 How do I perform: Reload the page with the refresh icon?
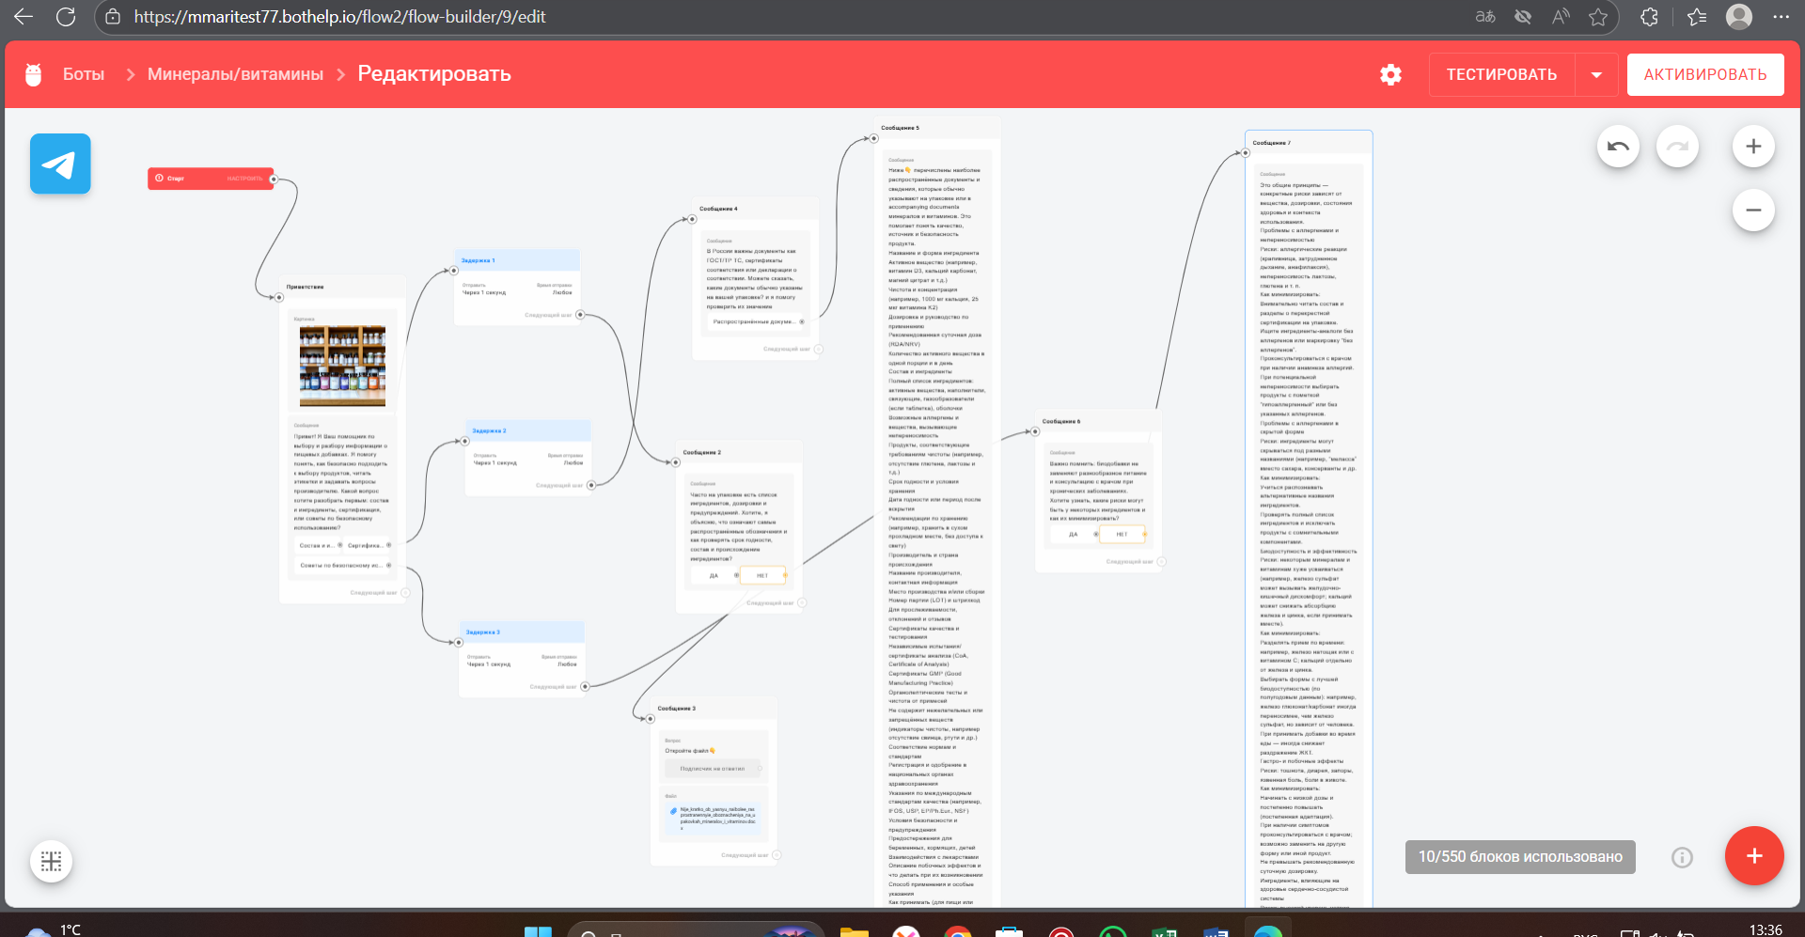coord(66,17)
